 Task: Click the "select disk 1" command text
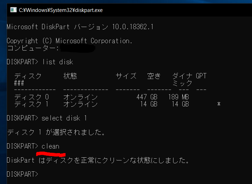pyautogui.click(x=64, y=118)
